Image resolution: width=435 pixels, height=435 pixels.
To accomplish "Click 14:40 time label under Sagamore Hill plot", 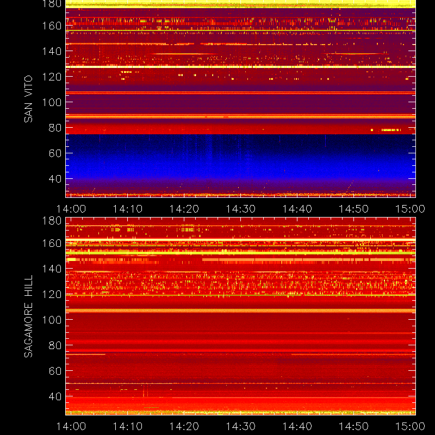I will [x=297, y=426].
